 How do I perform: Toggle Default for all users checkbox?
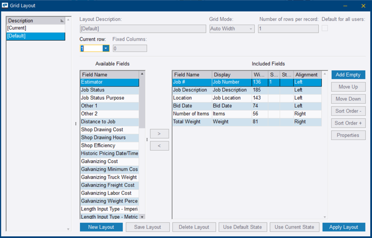click(325, 28)
